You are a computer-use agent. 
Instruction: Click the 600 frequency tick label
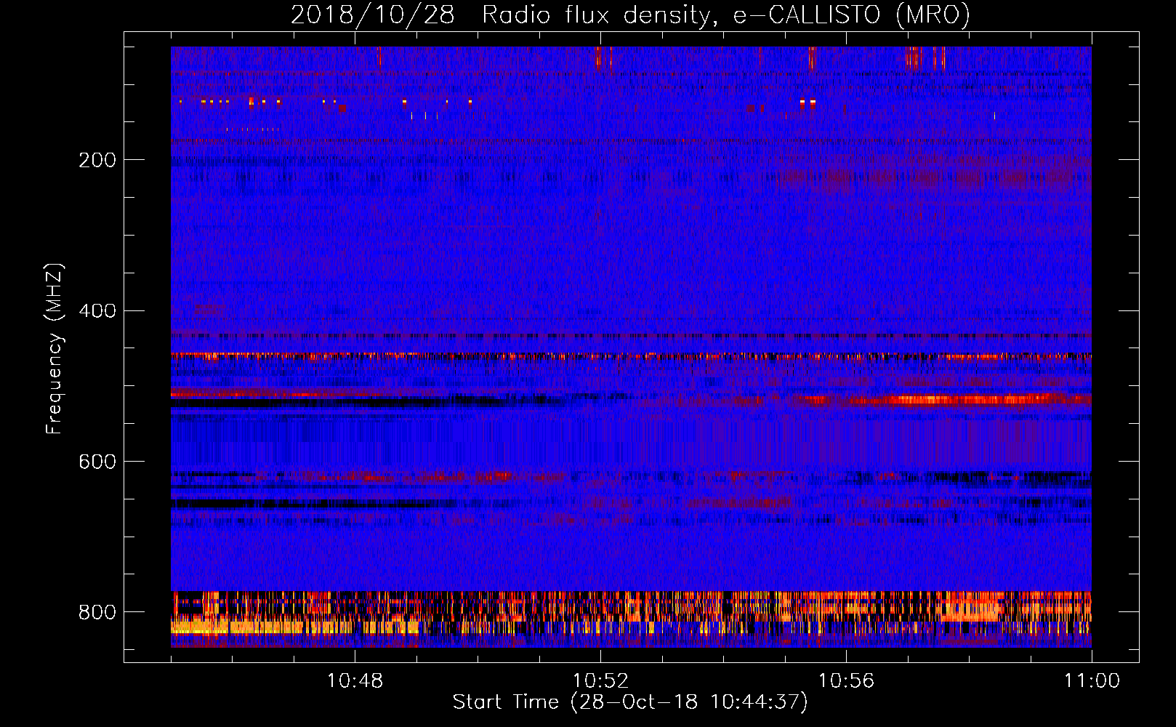[x=97, y=462]
